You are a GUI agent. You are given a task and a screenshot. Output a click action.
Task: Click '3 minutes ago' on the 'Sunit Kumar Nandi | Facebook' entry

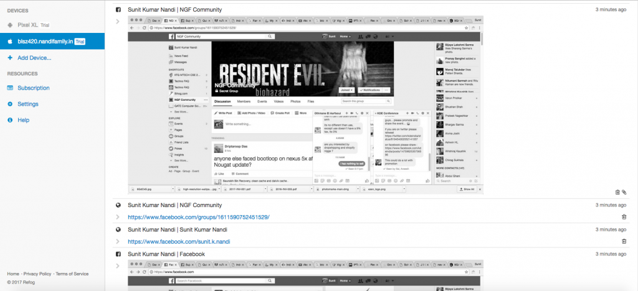coord(611,254)
